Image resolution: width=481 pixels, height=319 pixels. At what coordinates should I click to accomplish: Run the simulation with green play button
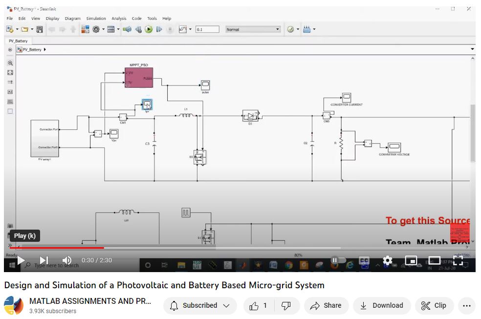pyautogui.click(x=149, y=29)
